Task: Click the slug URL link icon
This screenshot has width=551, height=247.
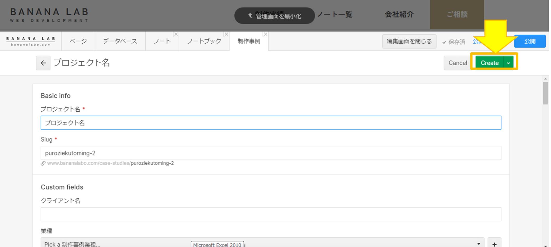Action: click(x=43, y=163)
